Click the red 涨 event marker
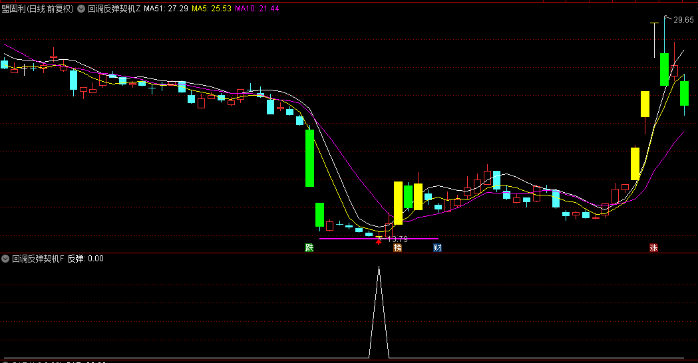Screen dimensions: 698x363 (x=653, y=247)
